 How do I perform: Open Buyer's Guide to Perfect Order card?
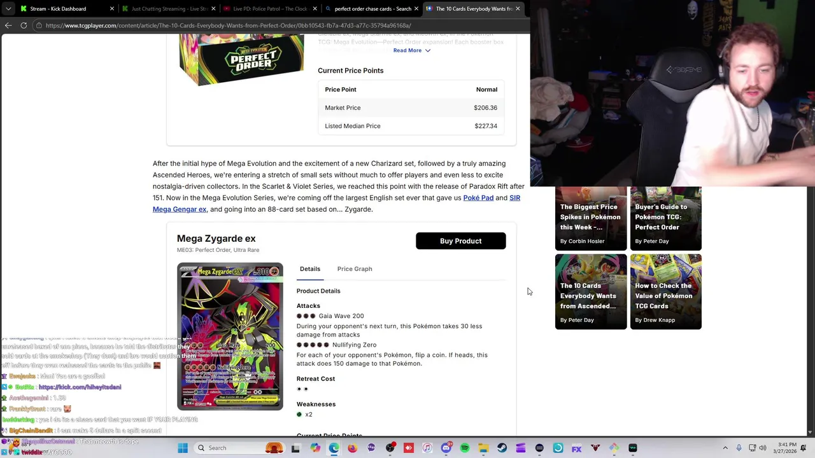665,219
